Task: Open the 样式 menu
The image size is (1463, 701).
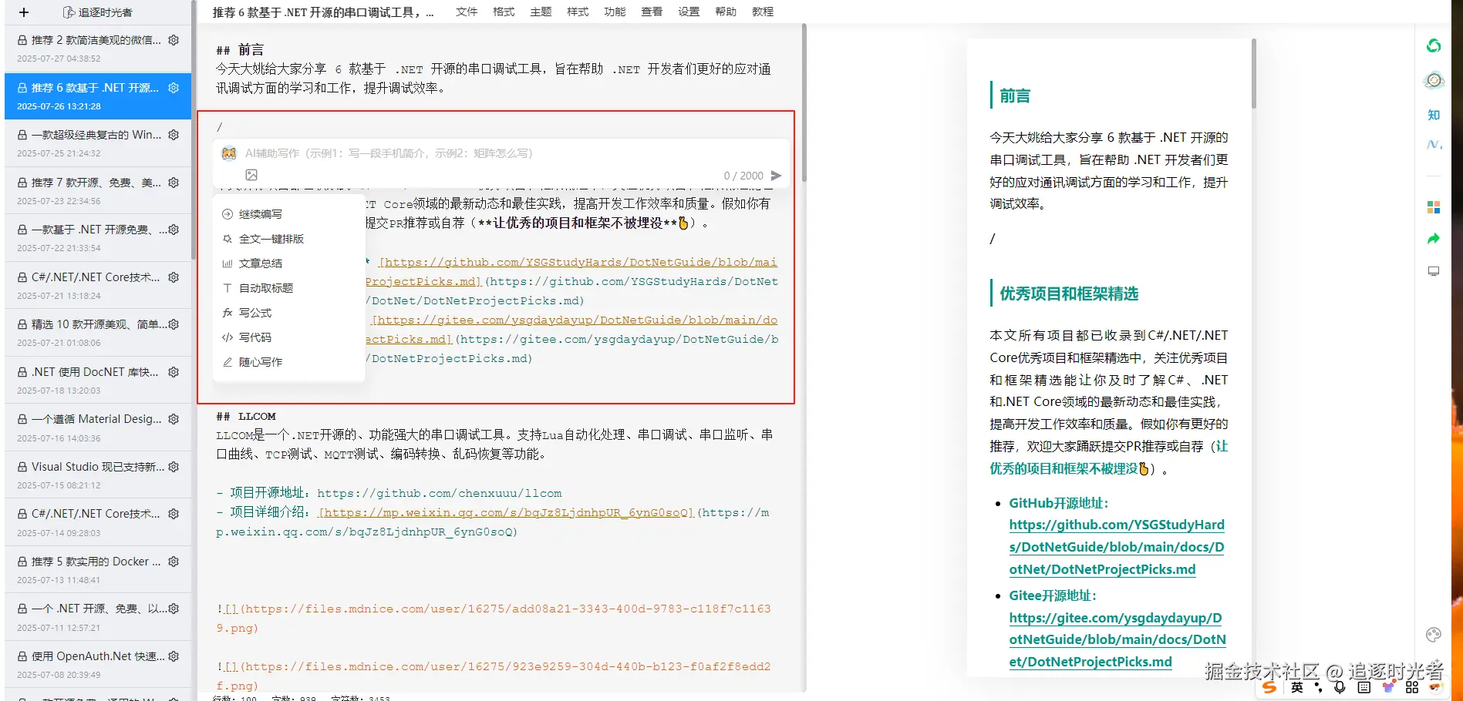Action: 578,12
